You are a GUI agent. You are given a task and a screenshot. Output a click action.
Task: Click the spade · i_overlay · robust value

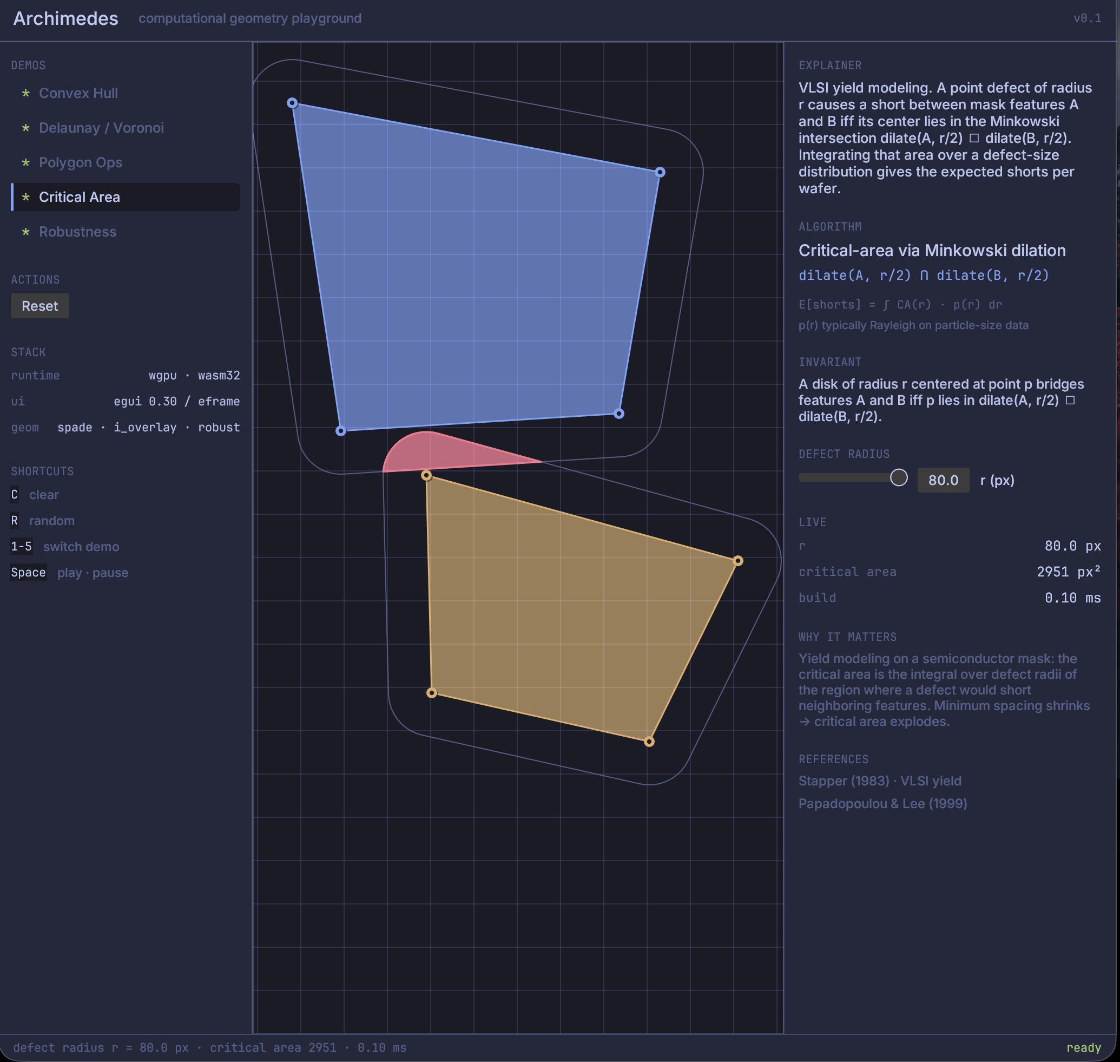(148, 428)
